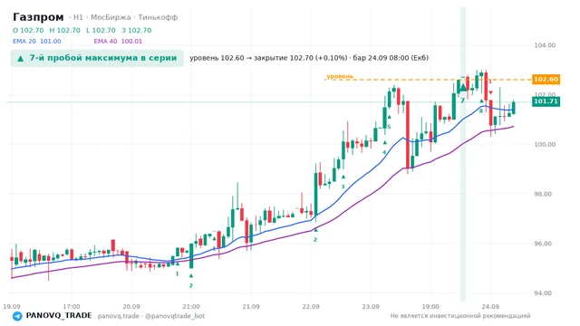
Task: Click the 104.00 price axis label
Action: (545, 45)
